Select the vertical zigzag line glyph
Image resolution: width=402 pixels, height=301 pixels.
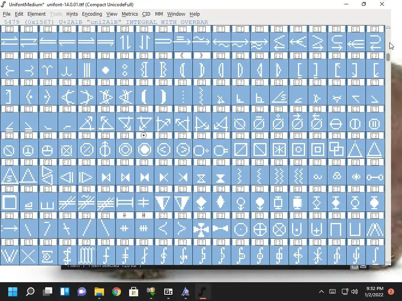(x=202, y=96)
